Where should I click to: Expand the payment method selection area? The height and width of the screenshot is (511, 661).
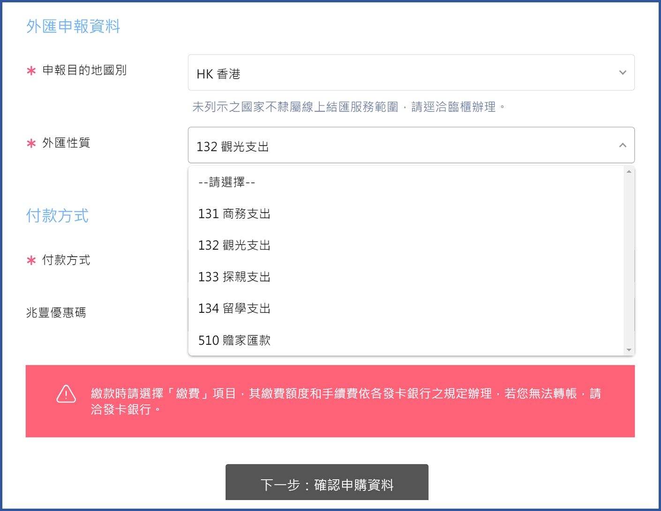410,260
